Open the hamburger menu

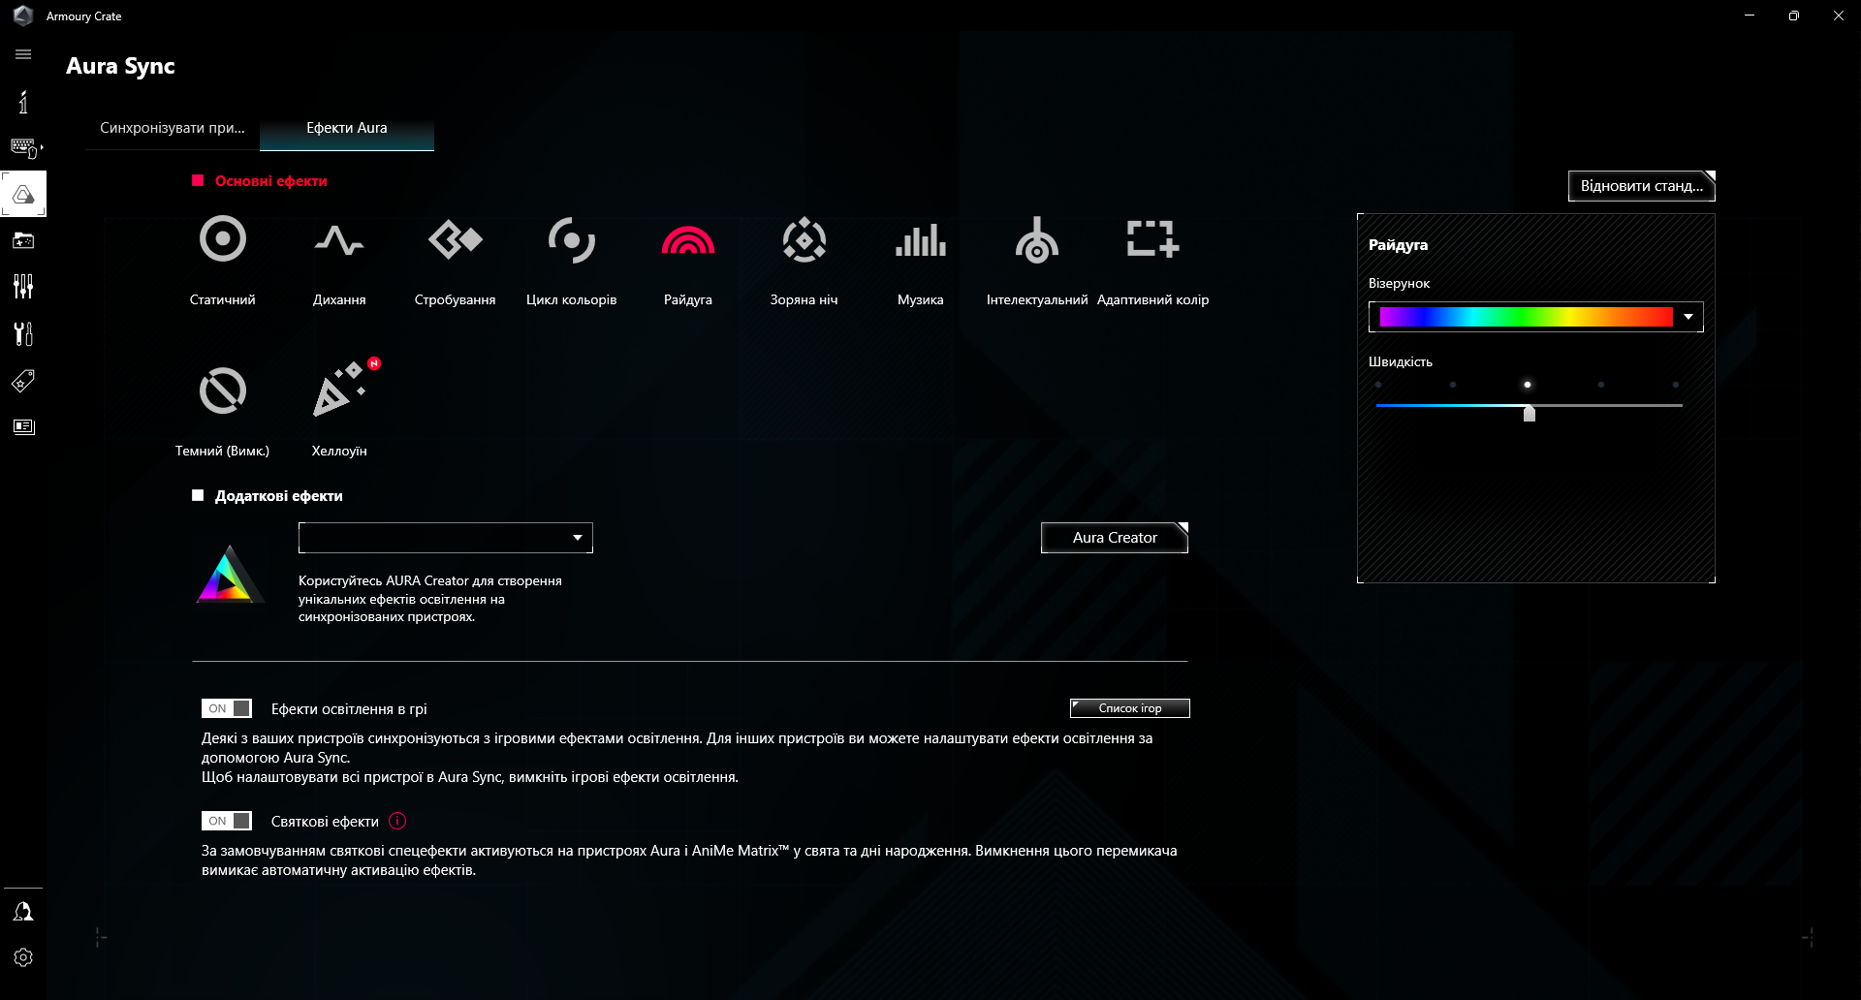(23, 54)
